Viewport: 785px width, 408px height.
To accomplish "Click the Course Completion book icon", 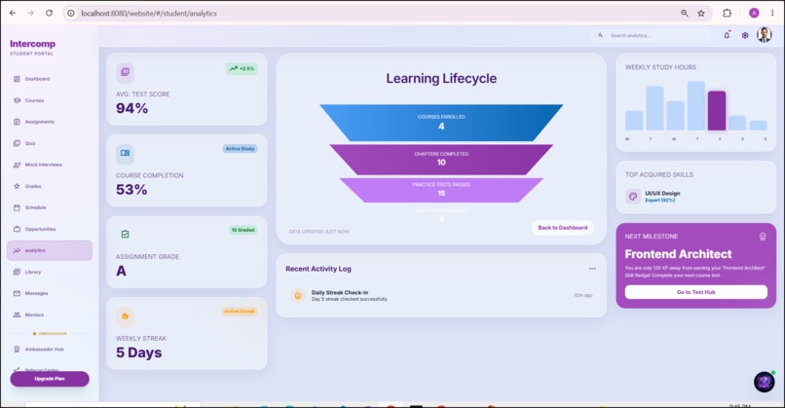I will (126, 153).
